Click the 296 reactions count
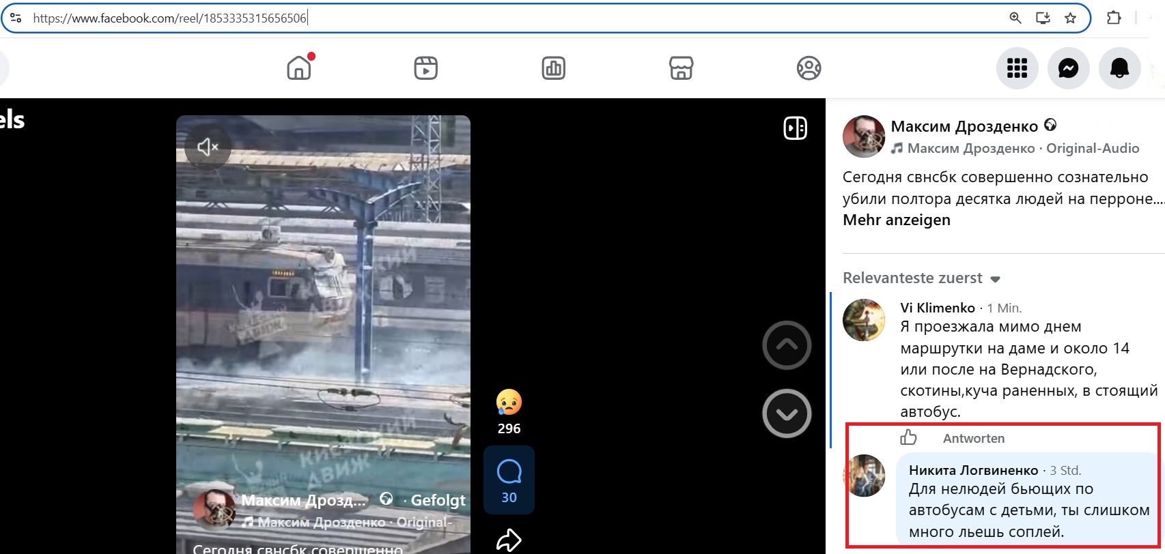Image resolution: width=1165 pixels, height=554 pixels. click(x=509, y=428)
